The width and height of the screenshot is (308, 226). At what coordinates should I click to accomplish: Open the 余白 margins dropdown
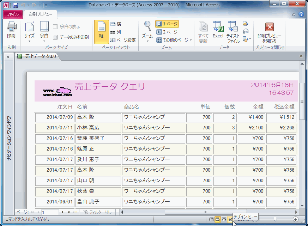point(44,31)
